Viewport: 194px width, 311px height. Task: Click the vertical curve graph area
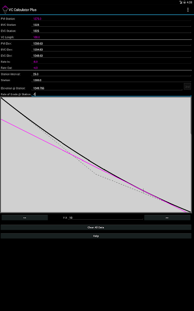96,155
